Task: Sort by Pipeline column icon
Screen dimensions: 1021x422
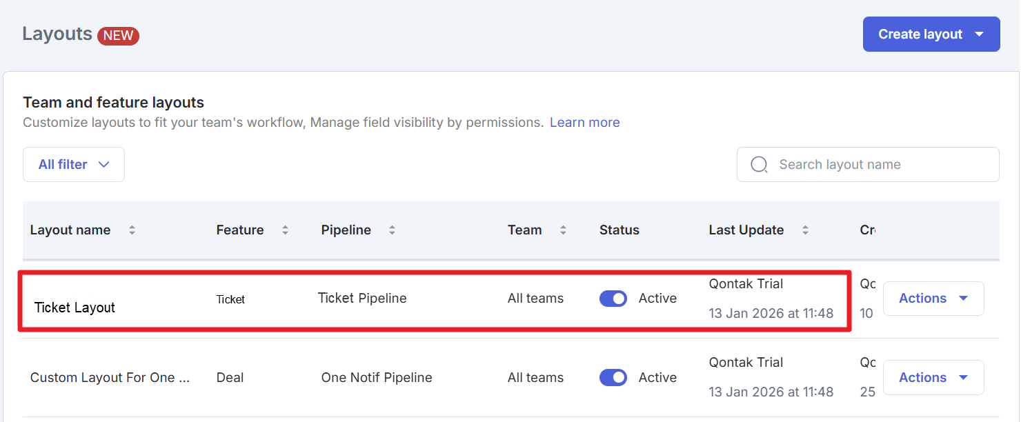Action: (392, 230)
